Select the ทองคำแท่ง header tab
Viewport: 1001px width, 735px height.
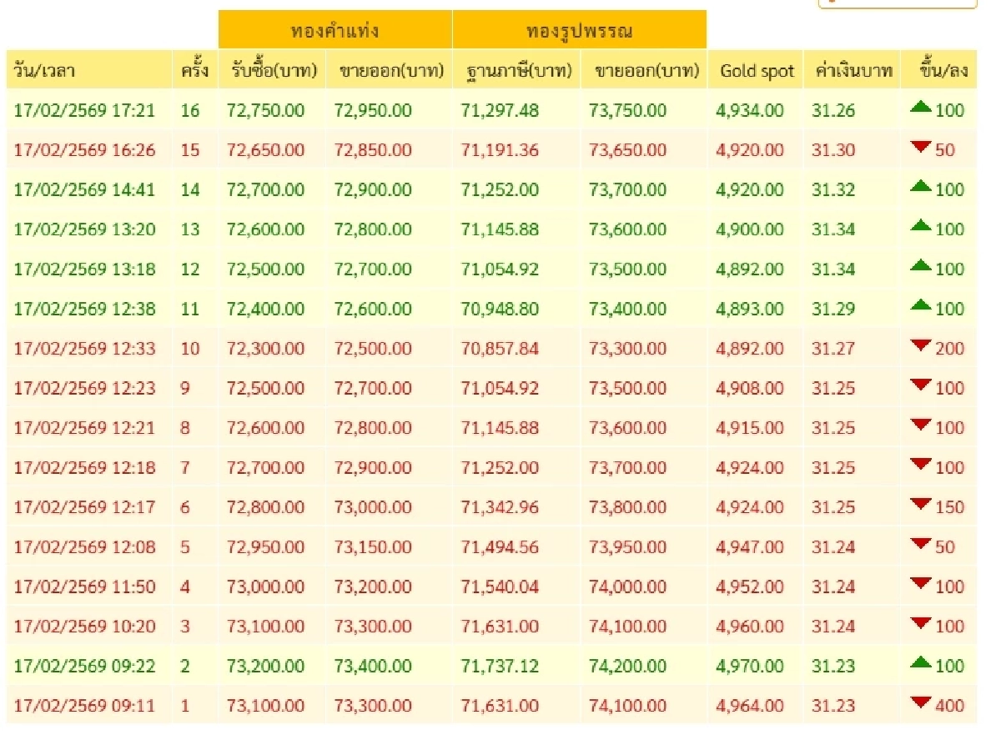coord(335,31)
